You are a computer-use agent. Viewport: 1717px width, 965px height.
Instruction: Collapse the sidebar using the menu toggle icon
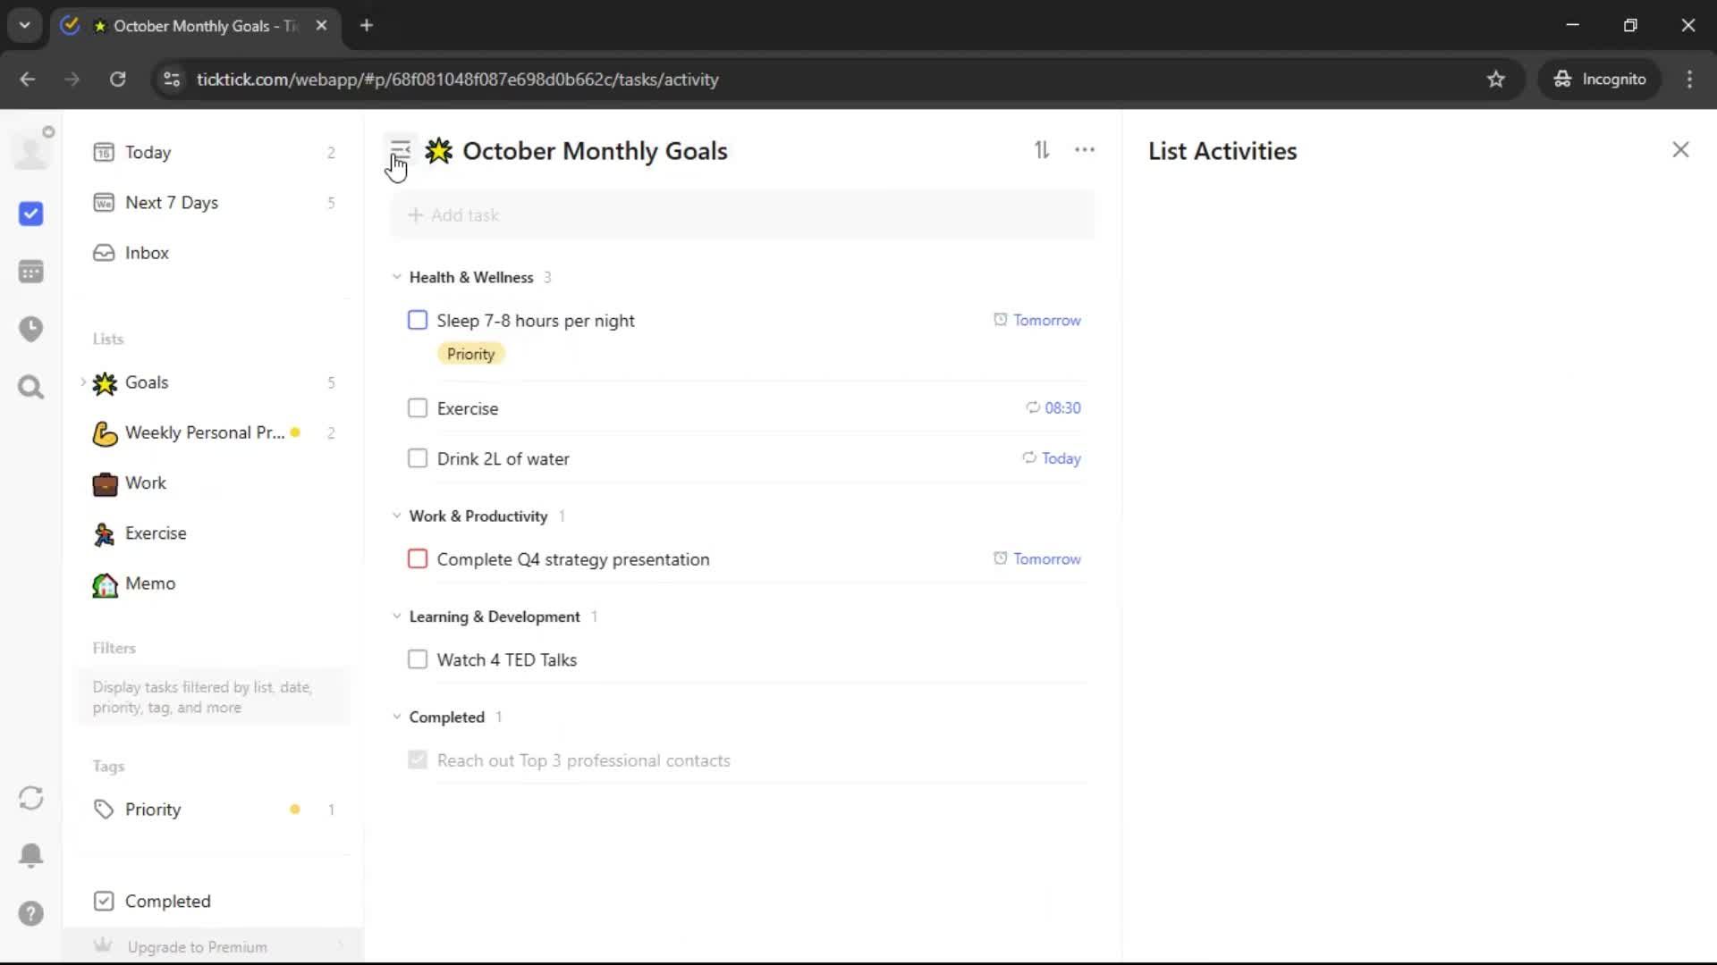pyautogui.click(x=400, y=149)
